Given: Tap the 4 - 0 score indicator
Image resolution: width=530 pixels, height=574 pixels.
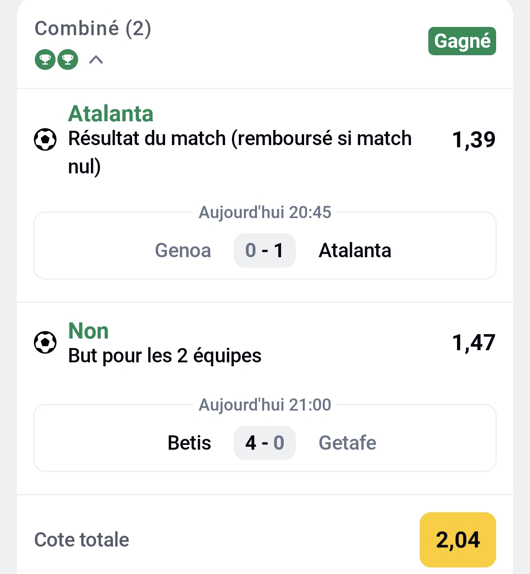Looking at the screenshot, I should pos(265,443).
